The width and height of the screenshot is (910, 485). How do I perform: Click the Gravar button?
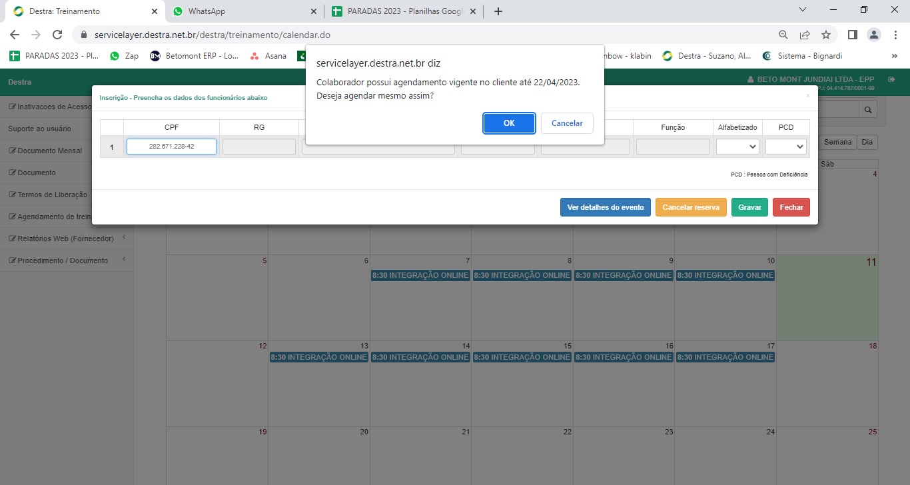coord(749,207)
